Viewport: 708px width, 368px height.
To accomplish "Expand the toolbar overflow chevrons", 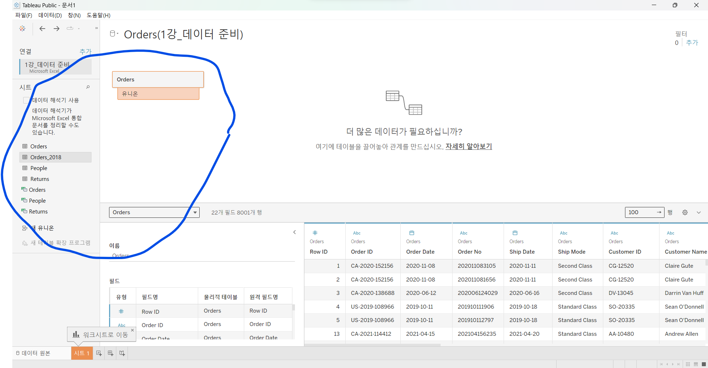I will coord(96,28).
